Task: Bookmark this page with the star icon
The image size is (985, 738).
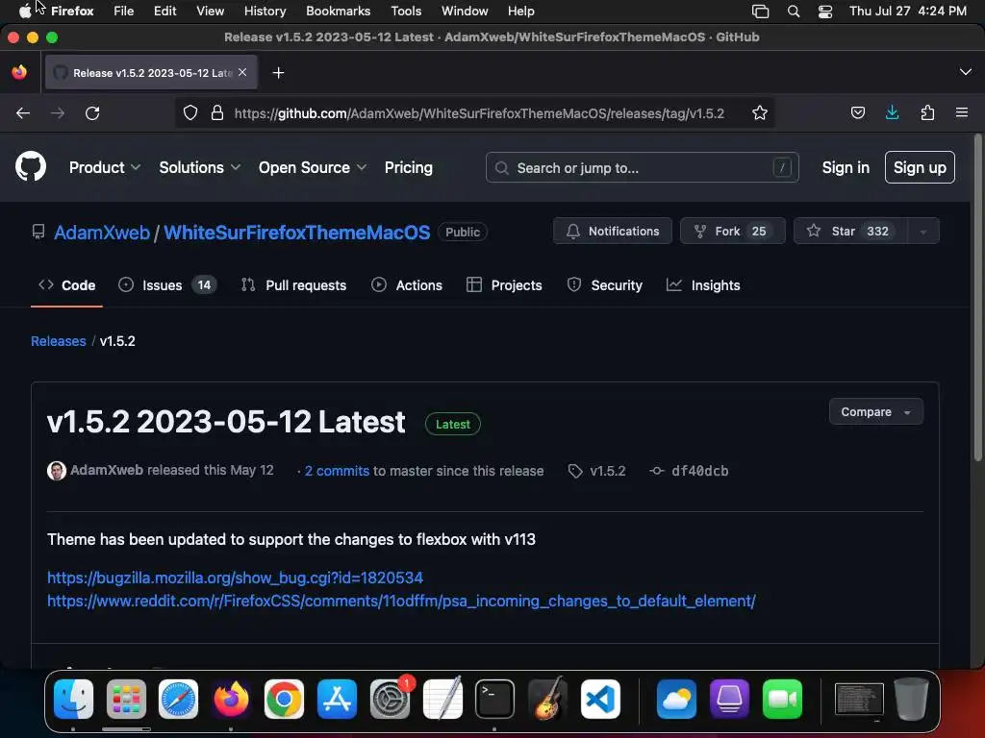Action: [x=760, y=113]
